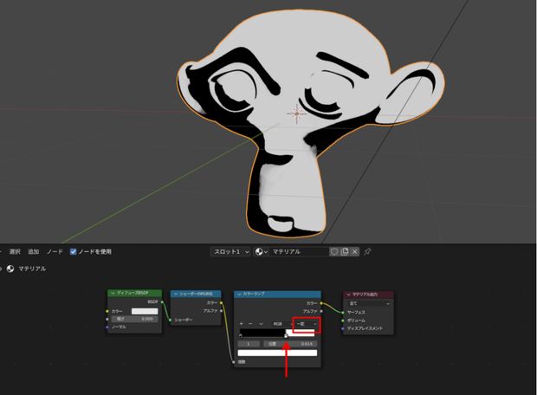Image resolution: width=537 pixels, height=395 pixels.
Task: Click the Diffuse BSDF normal input socket
Action: click(107, 327)
